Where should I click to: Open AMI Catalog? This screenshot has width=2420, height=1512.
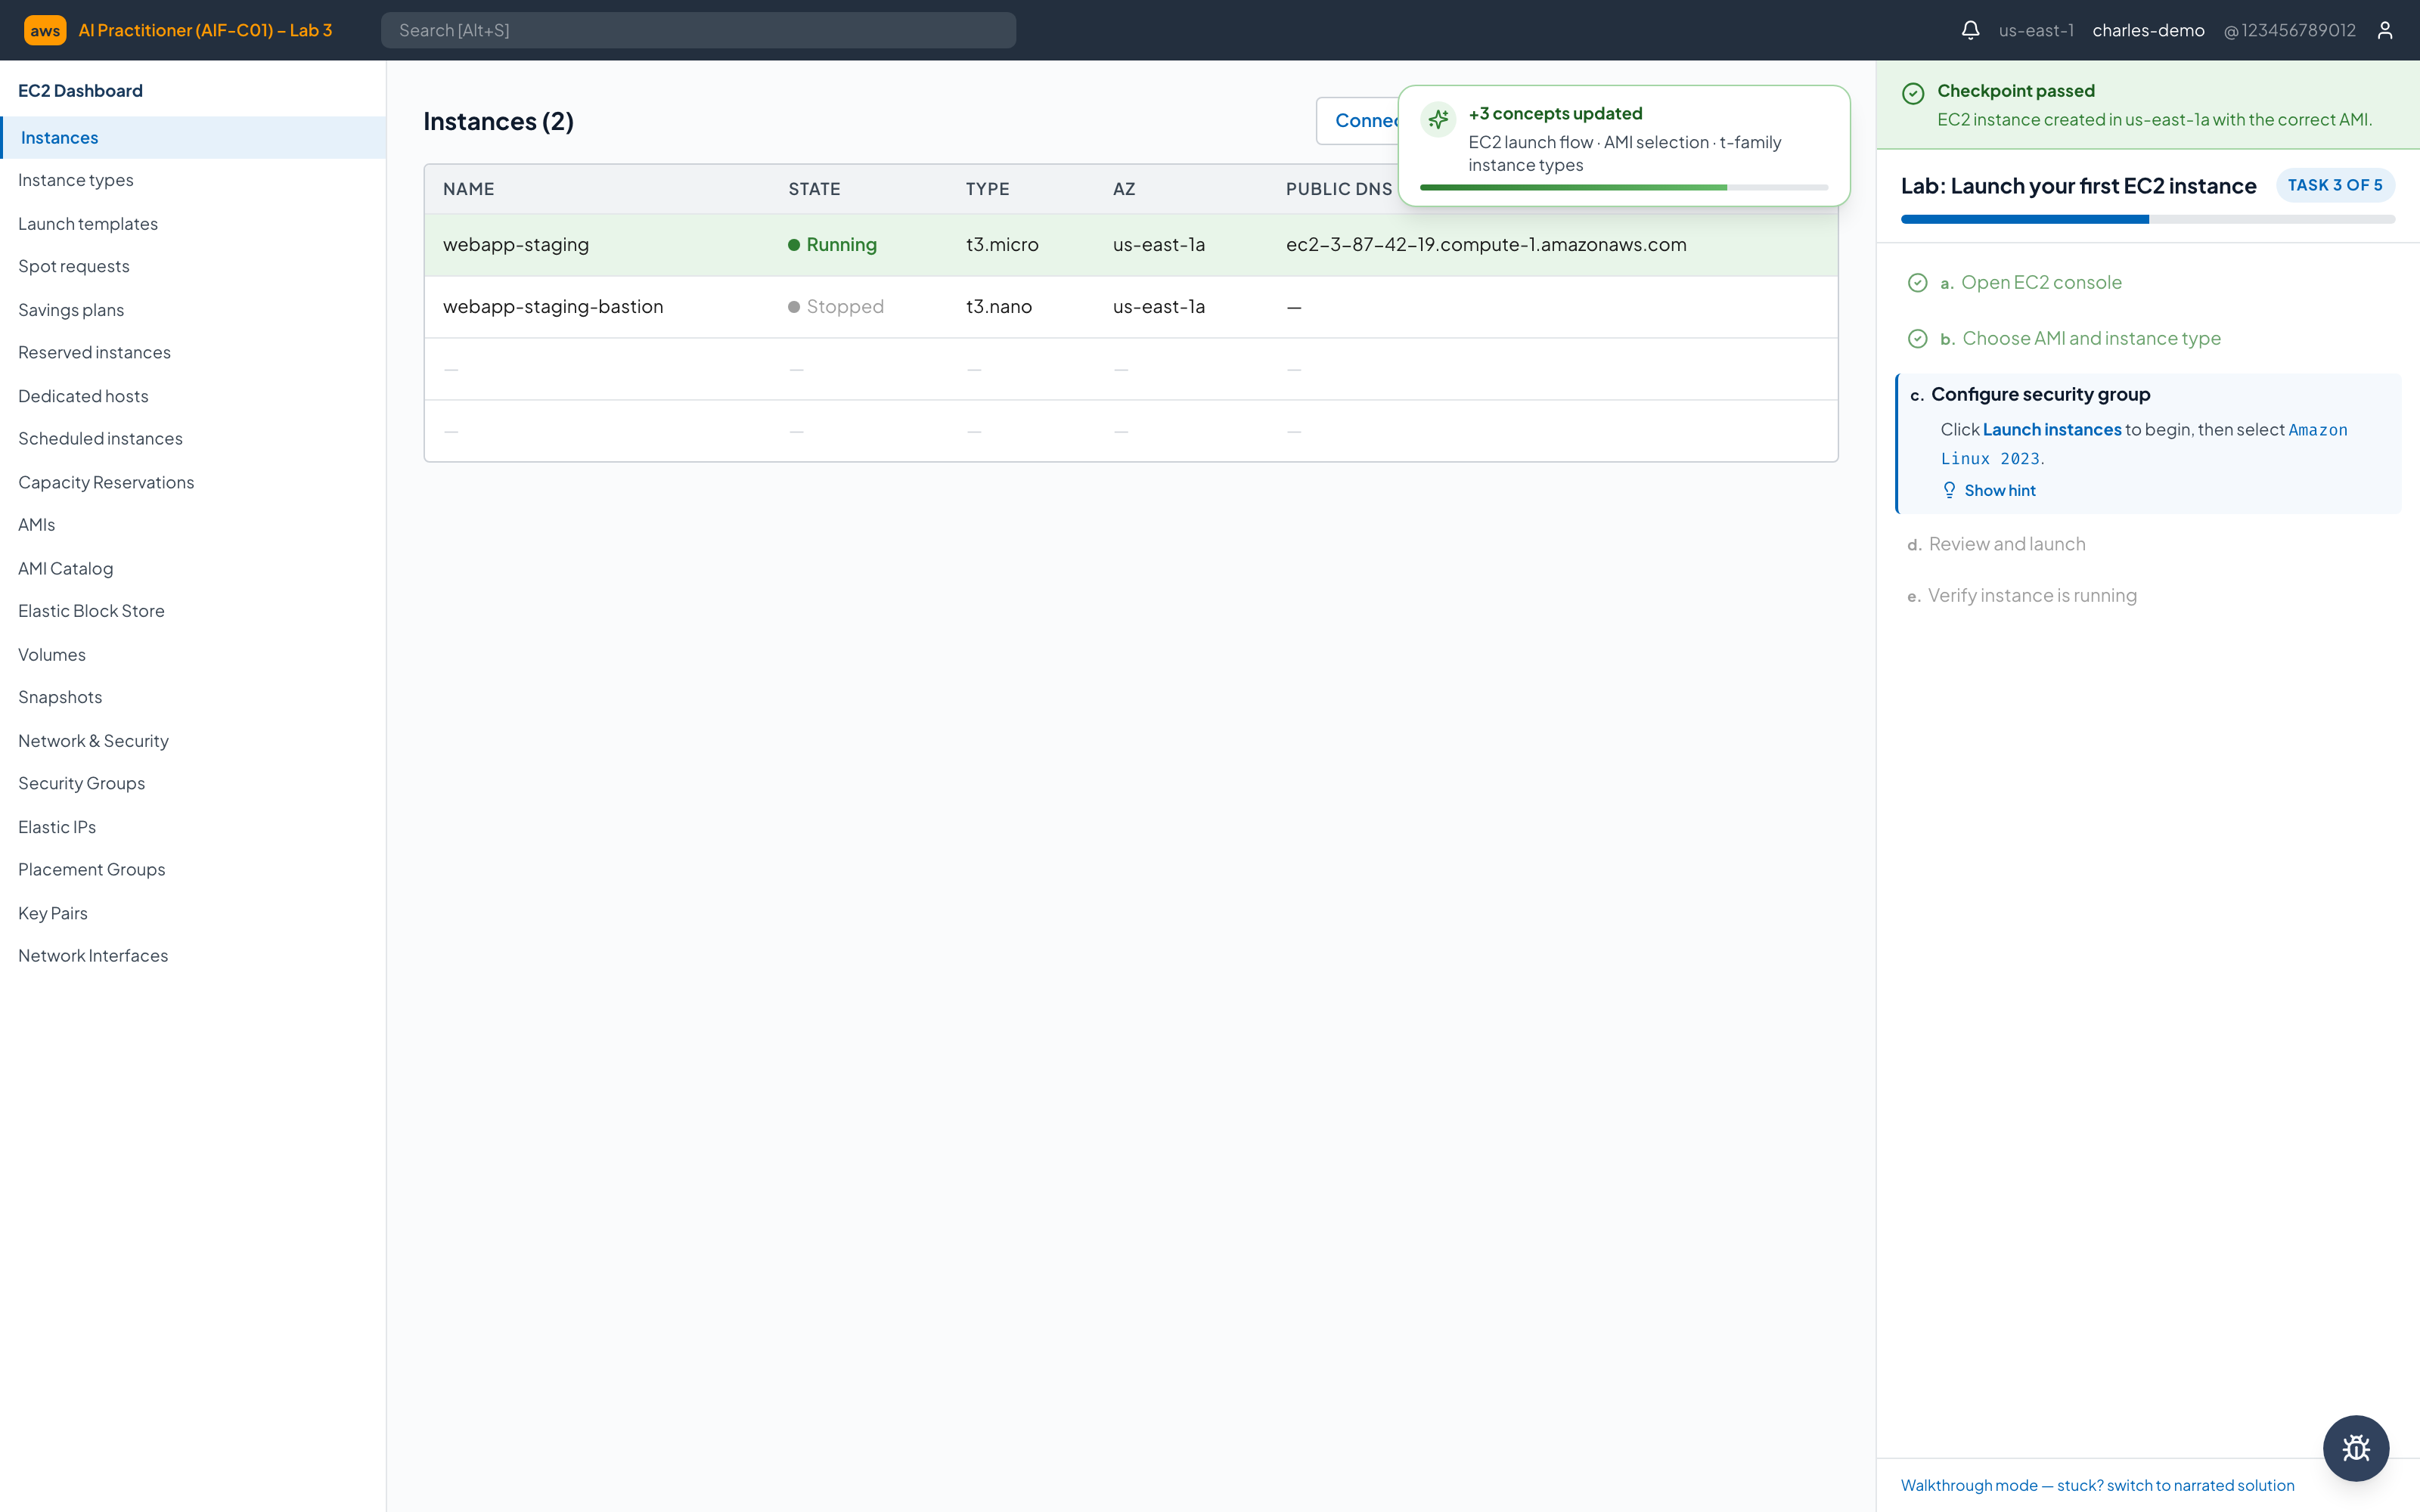(66, 568)
